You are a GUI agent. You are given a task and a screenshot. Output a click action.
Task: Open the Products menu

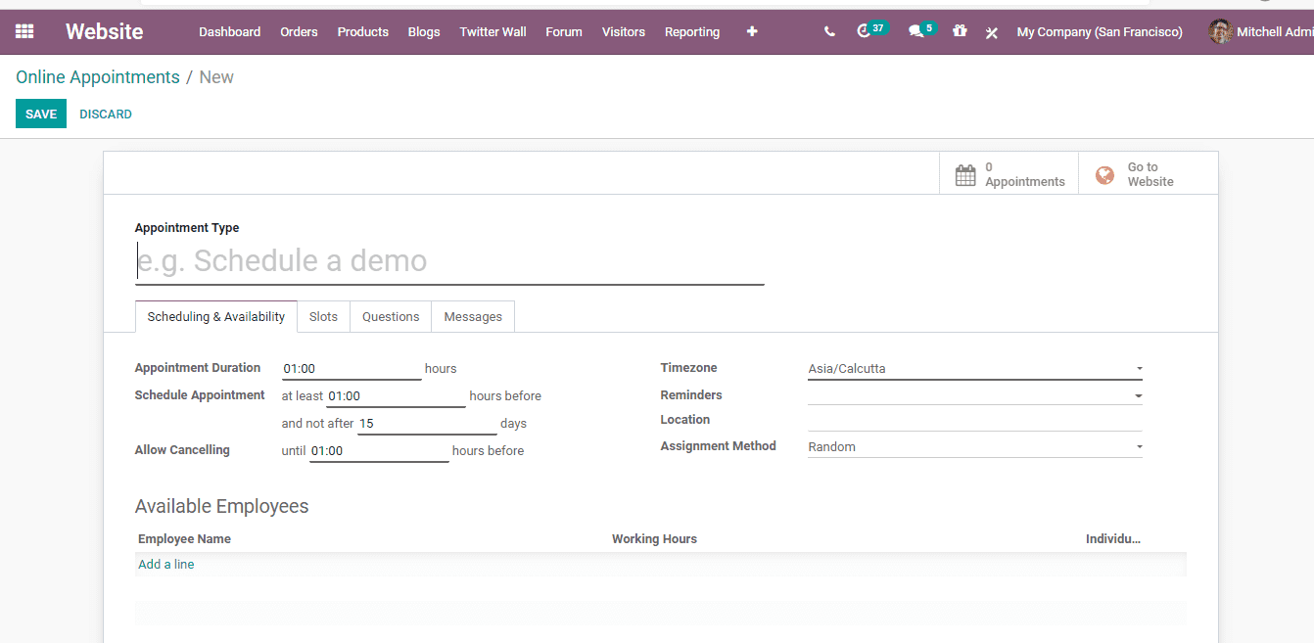(x=362, y=31)
